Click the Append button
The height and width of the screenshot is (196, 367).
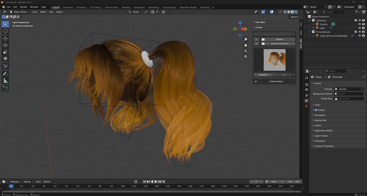(x=263, y=75)
